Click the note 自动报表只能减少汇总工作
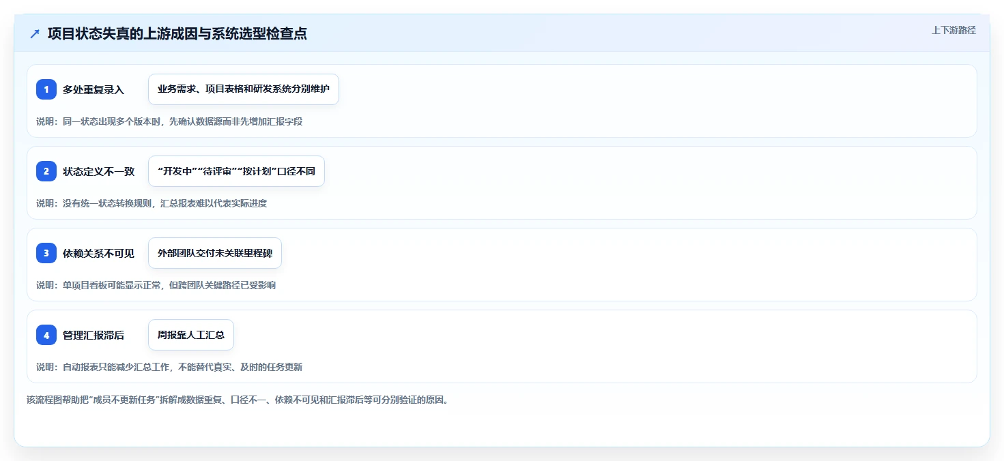 169,367
